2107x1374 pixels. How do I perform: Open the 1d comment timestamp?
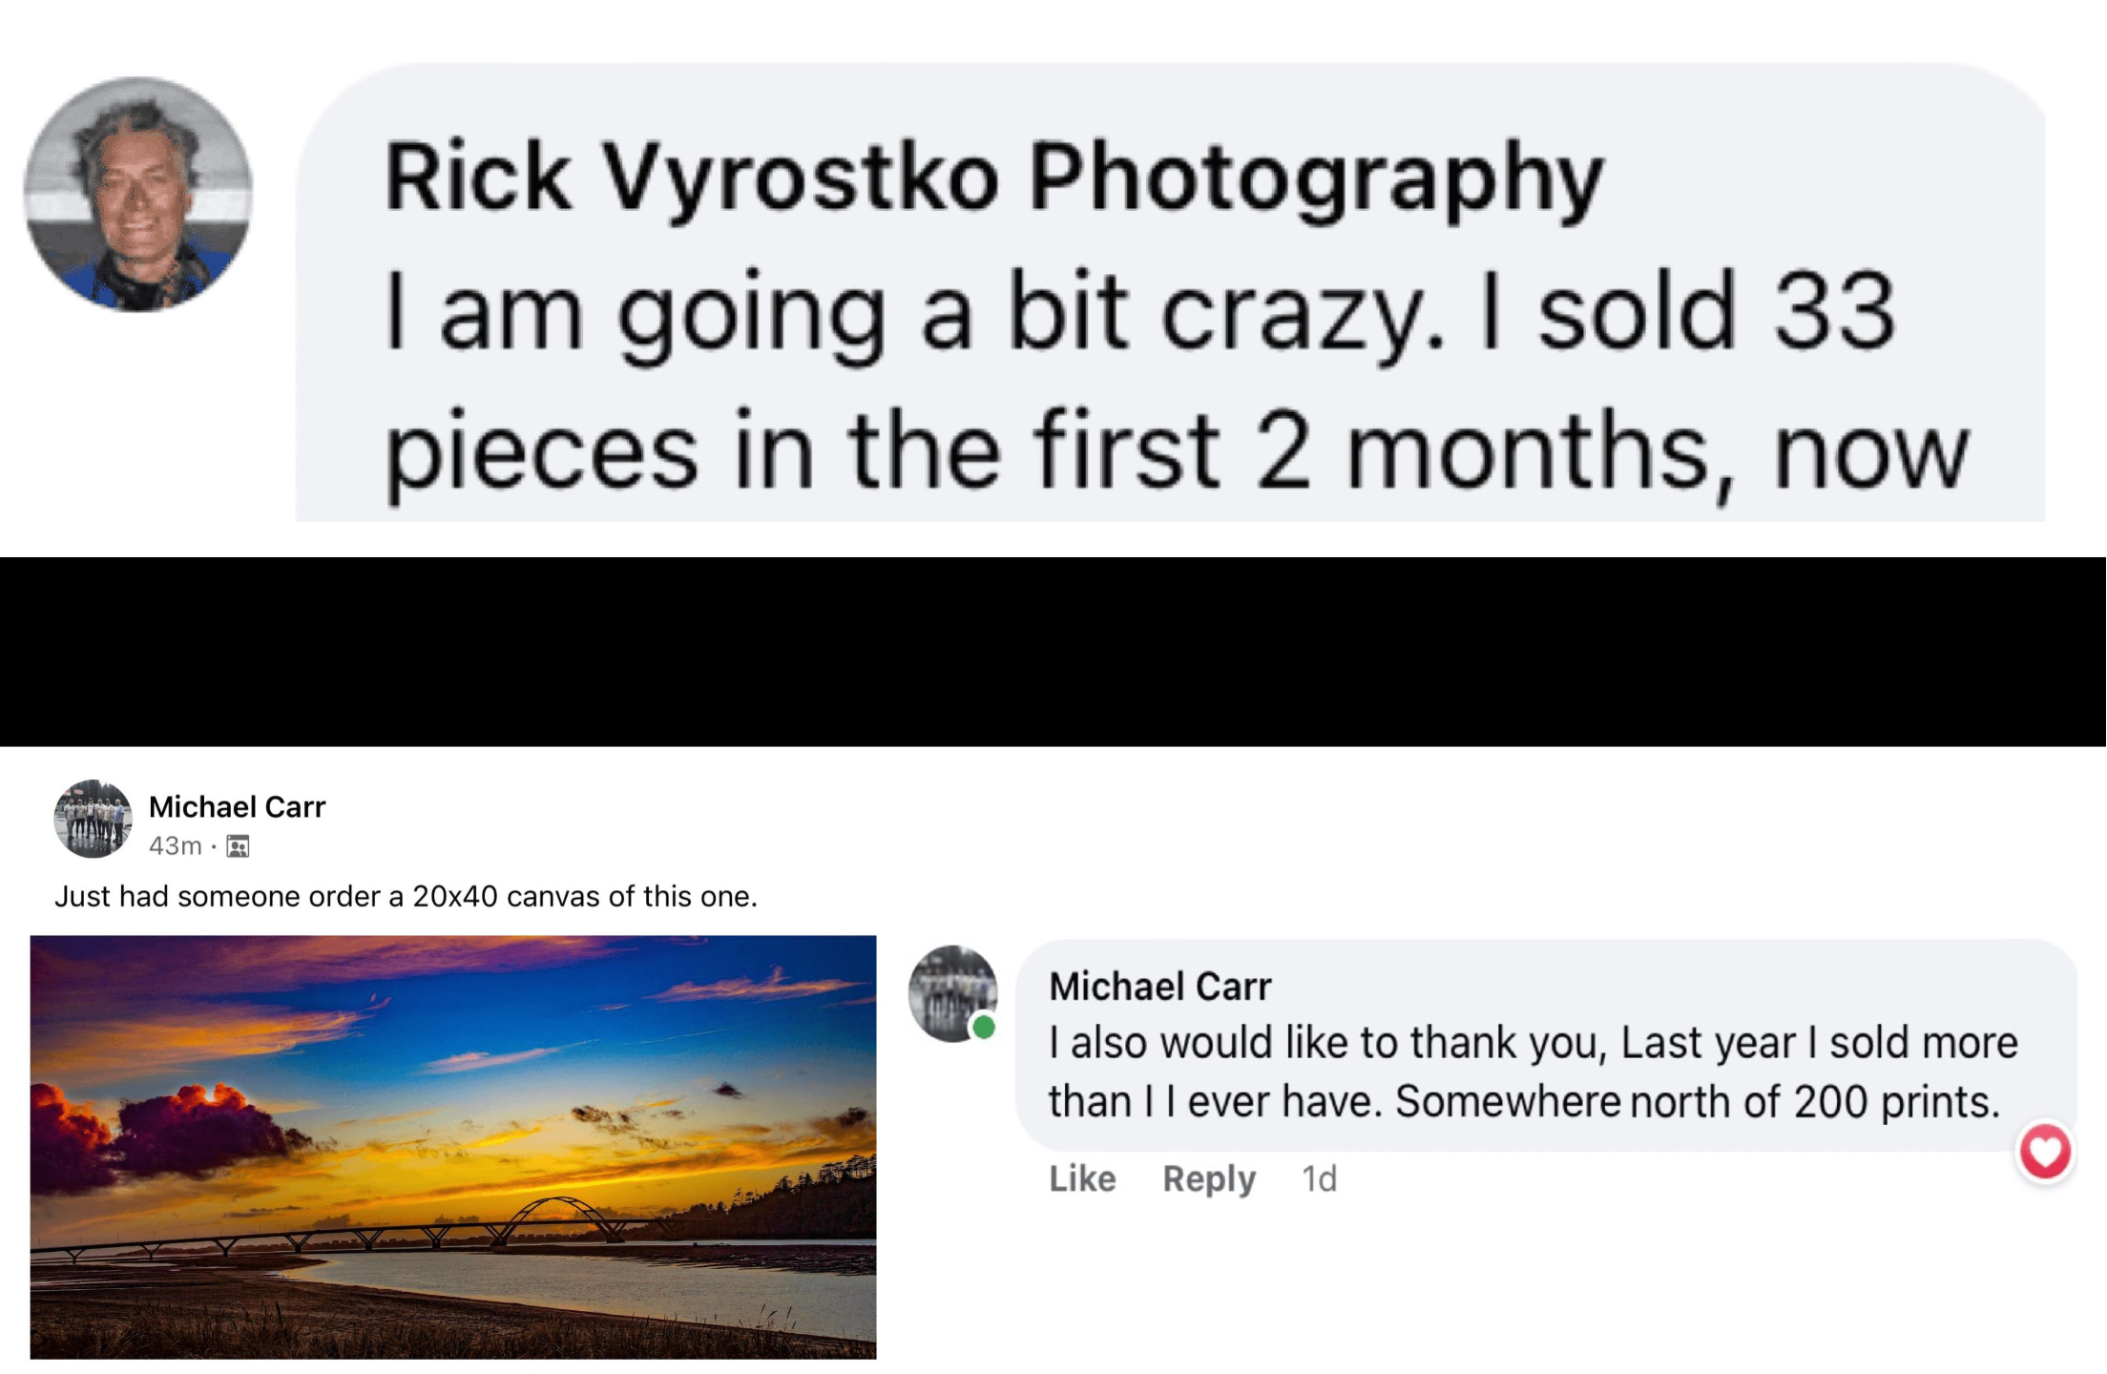tap(1319, 1179)
